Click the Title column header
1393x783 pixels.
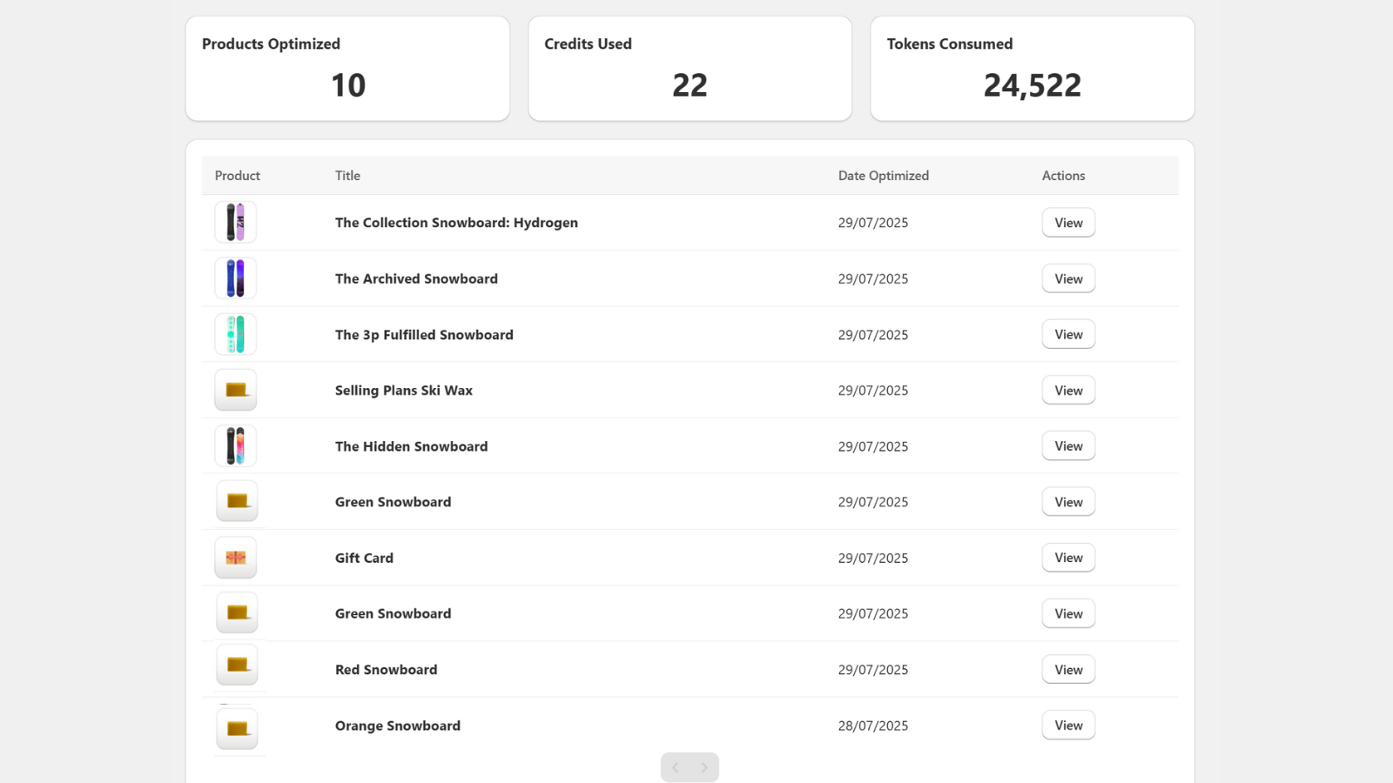pos(347,176)
